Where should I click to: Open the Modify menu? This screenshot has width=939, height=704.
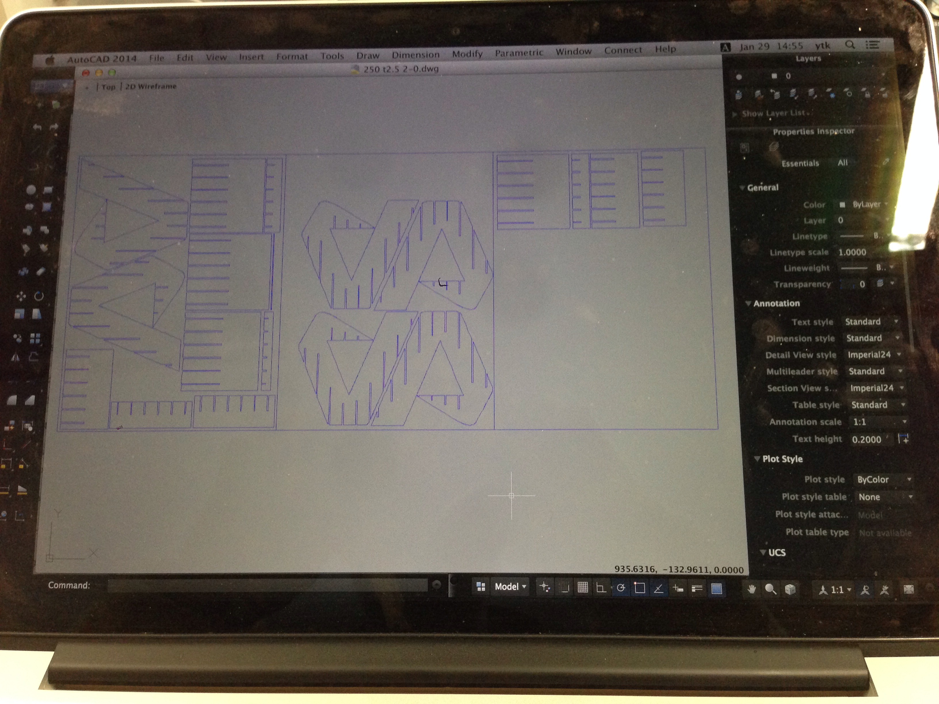point(467,54)
